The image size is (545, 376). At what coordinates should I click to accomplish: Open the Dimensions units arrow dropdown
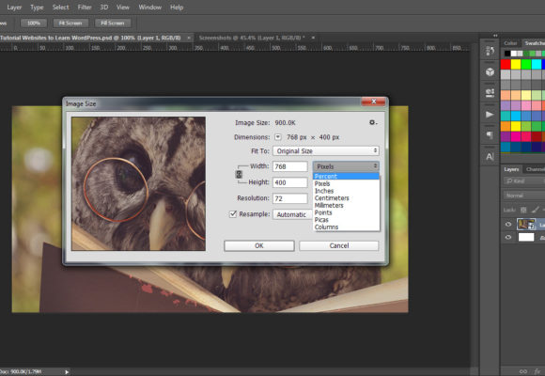click(x=278, y=137)
